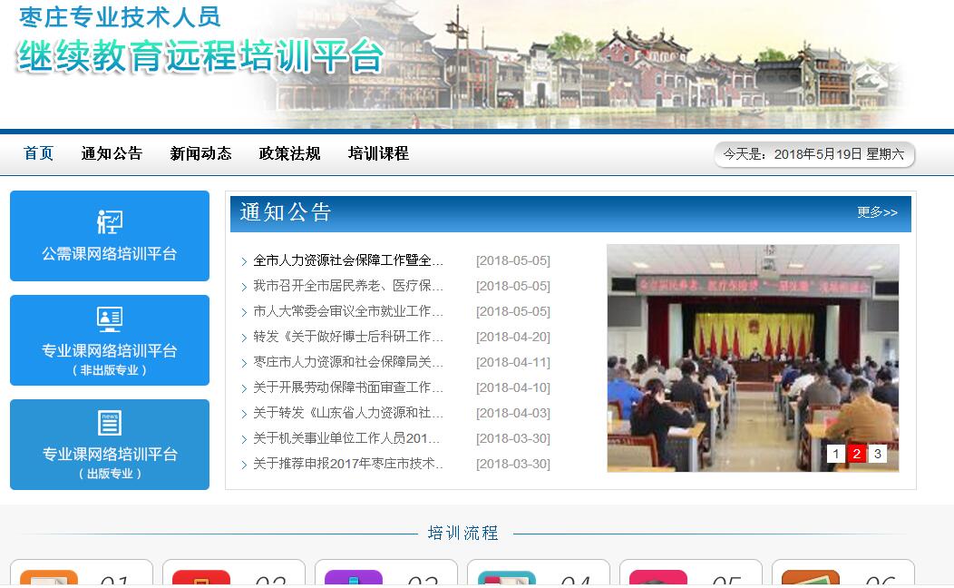
Task: Open notice 转发《关于做好博士后科研工作...
Action: point(348,337)
